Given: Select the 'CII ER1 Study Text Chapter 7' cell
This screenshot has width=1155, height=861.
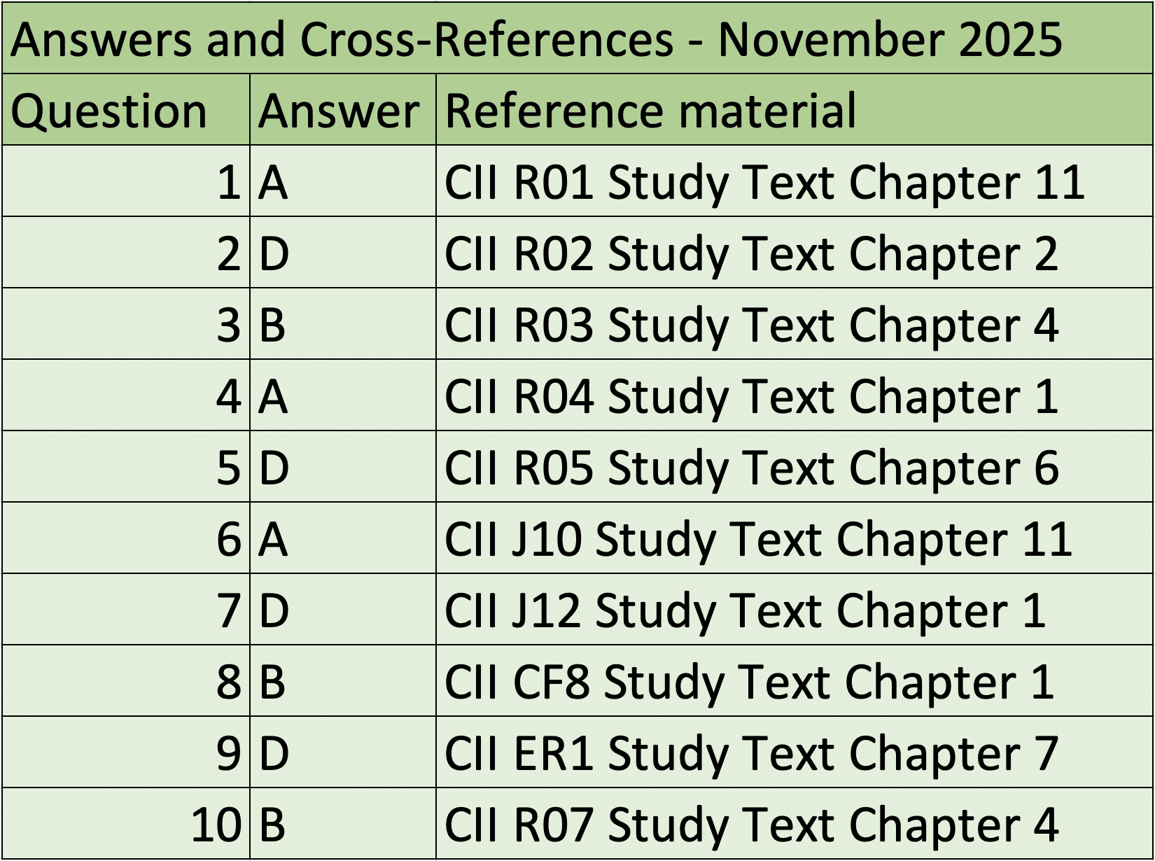Looking at the screenshot, I should pyautogui.click(x=794, y=753).
